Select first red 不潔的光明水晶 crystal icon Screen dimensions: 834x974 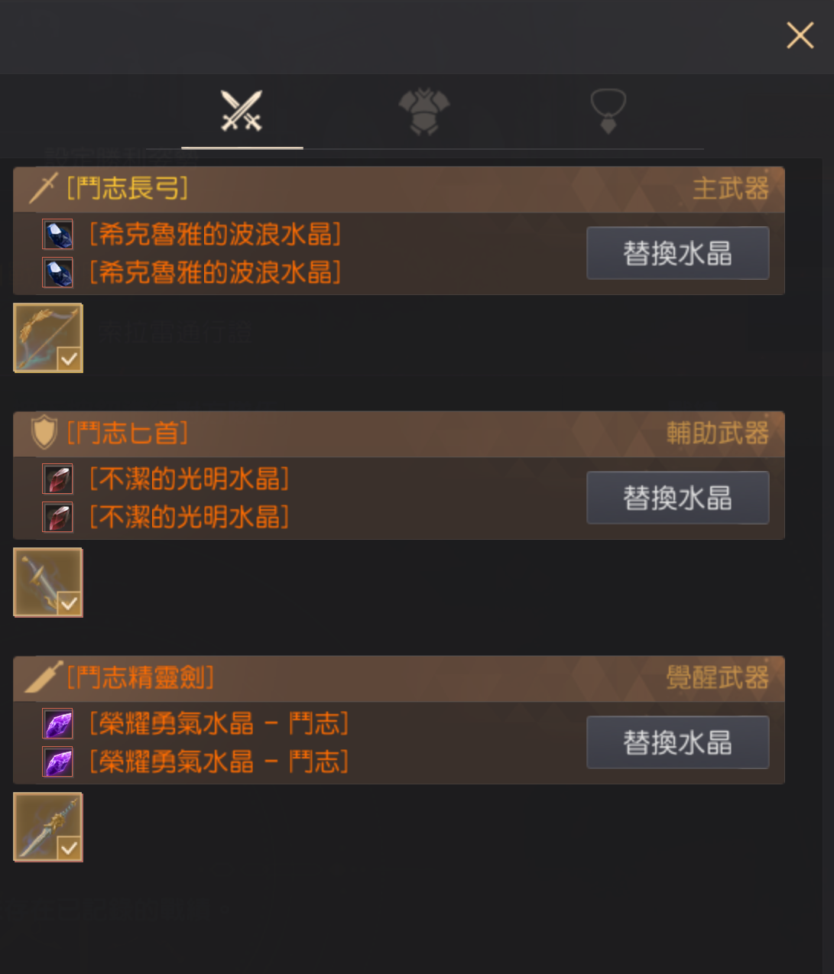click(57, 479)
